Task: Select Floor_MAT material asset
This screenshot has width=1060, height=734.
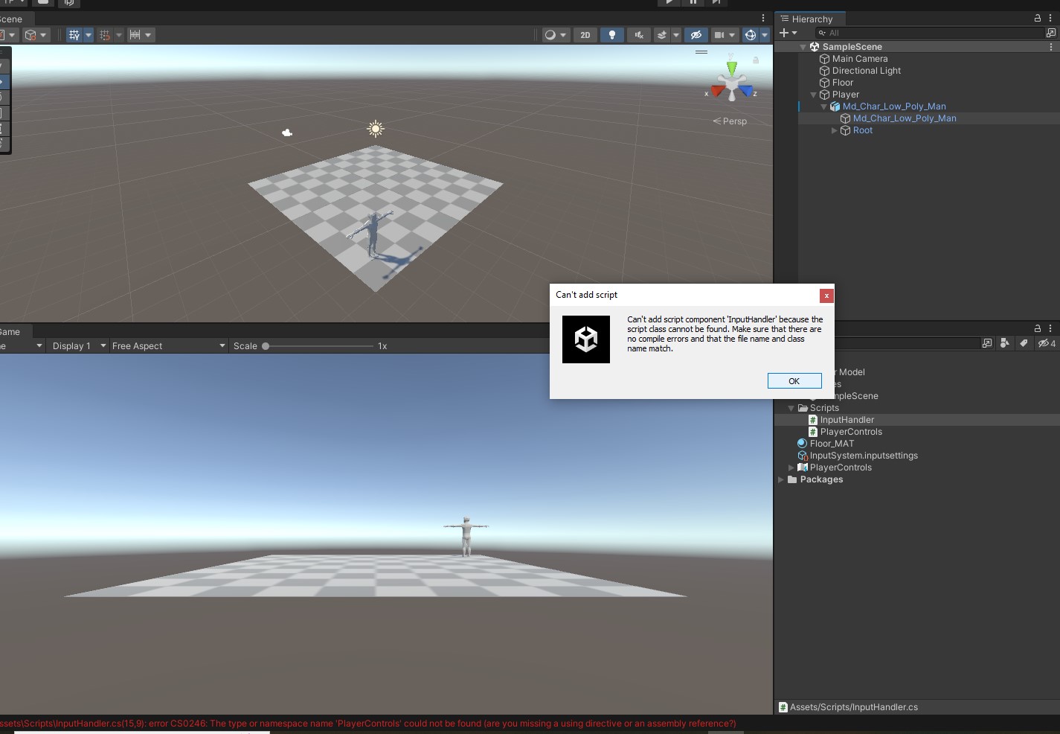Action: point(832,444)
